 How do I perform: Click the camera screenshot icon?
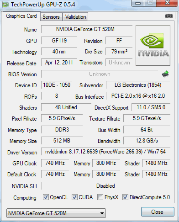(x=169, y=16)
